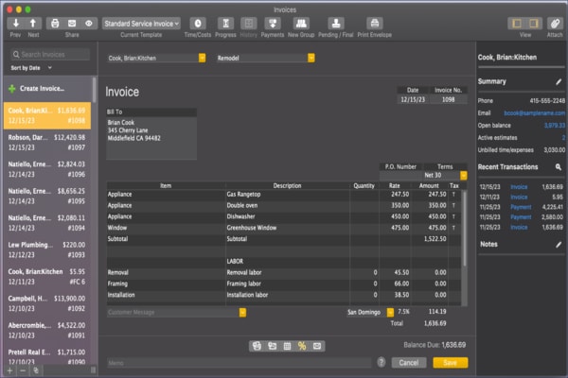Select the Gas Rangetop description cell

pyautogui.click(x=287, y=195)
